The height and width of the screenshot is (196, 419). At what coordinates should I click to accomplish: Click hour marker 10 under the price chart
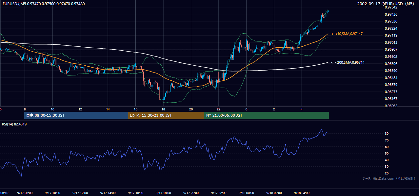point(52,109)
